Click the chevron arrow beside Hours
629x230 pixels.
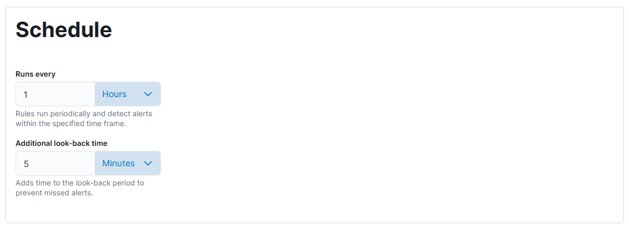(x=148, y=94)
